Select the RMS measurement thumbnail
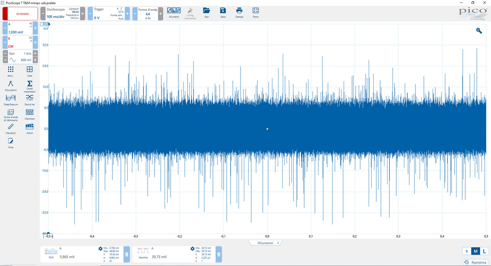This screenshot has width=491, height=266. coord(51,251)
